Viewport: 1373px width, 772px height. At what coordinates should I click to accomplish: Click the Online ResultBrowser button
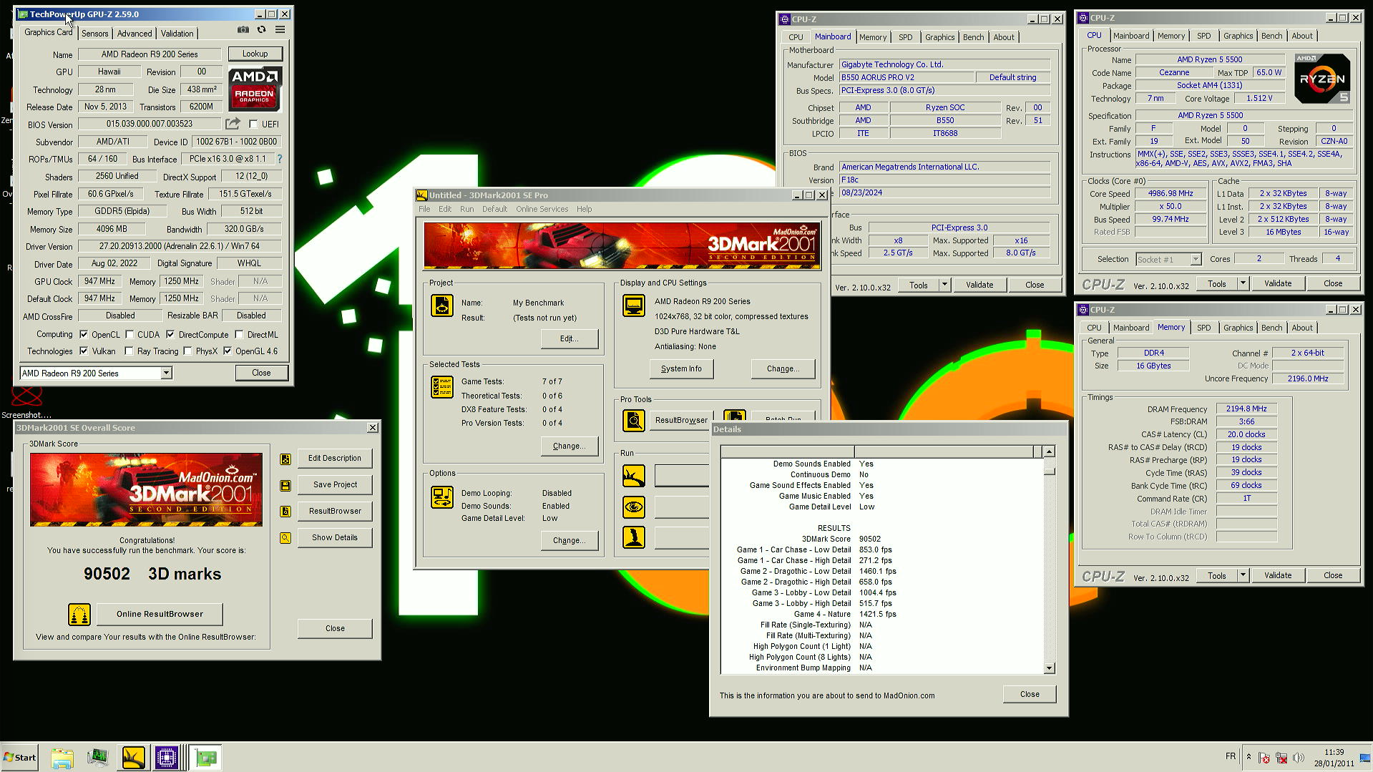(x=160, y=615)
